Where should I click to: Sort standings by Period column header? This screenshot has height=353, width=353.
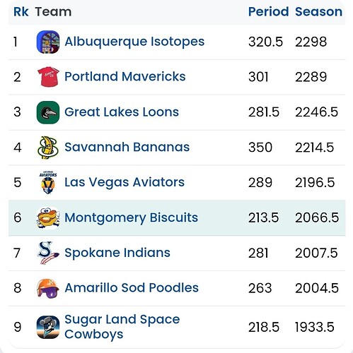coord(268,11)
